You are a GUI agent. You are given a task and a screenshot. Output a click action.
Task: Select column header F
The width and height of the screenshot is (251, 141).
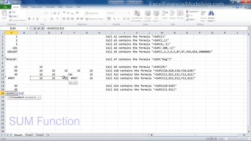74,33
